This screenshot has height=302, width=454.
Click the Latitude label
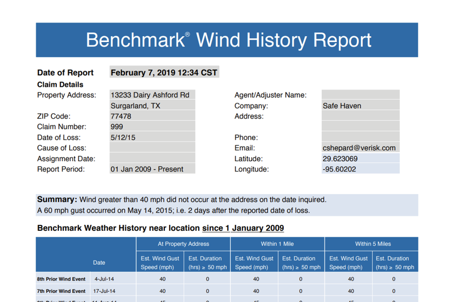(249, 159)
